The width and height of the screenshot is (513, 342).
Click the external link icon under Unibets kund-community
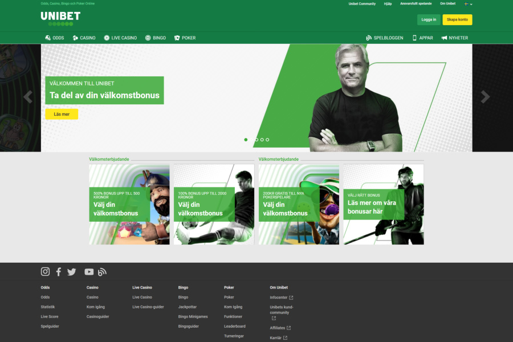pos(274,318)
